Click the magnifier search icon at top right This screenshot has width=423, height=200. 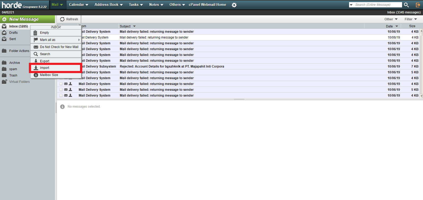point(406,5)
